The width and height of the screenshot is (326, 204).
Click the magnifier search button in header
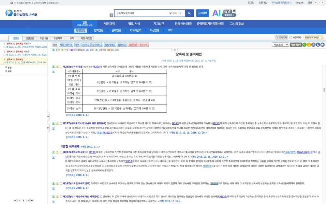189,13
